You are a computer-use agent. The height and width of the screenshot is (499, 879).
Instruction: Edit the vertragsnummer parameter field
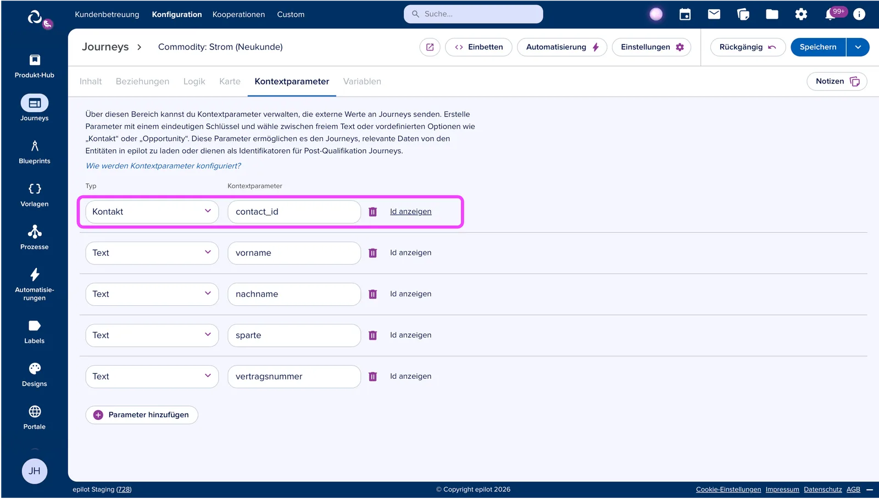coord(294,377)
